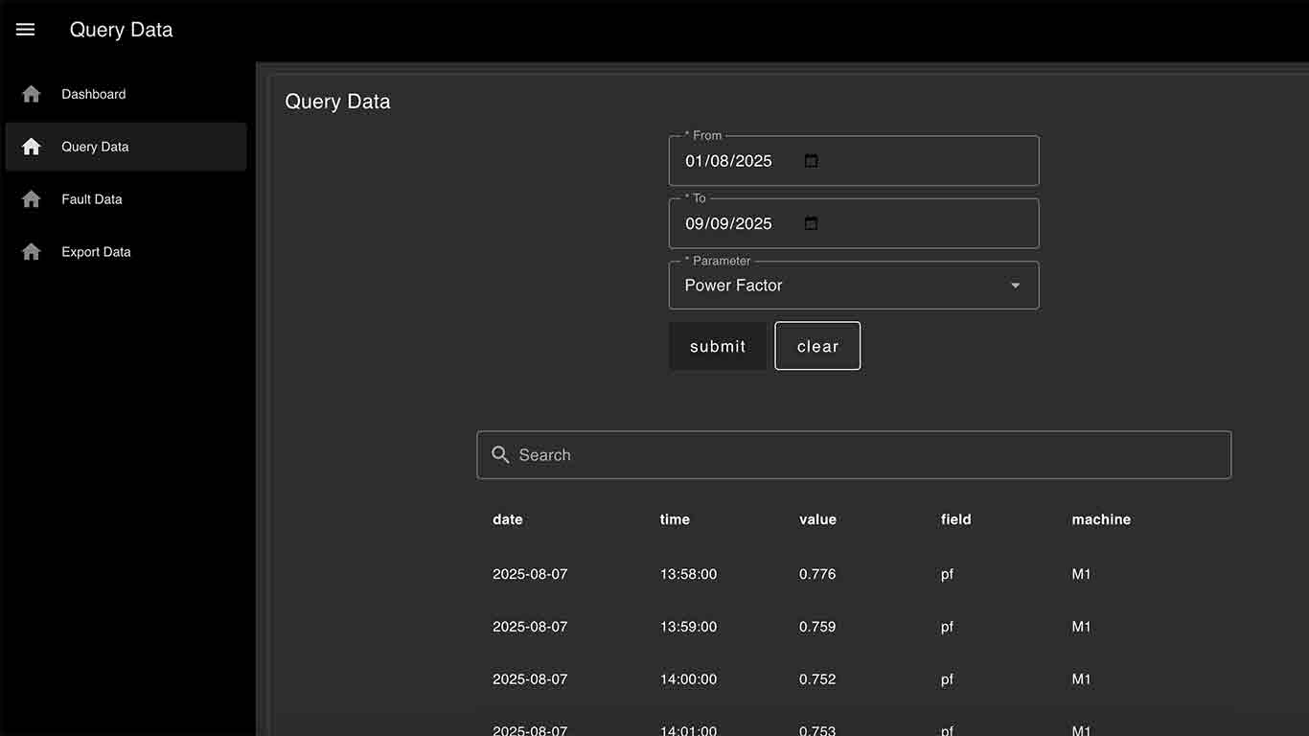The image size is (1309, 736).
Task: Open the To date calendar picker
Action: (811, 223)
